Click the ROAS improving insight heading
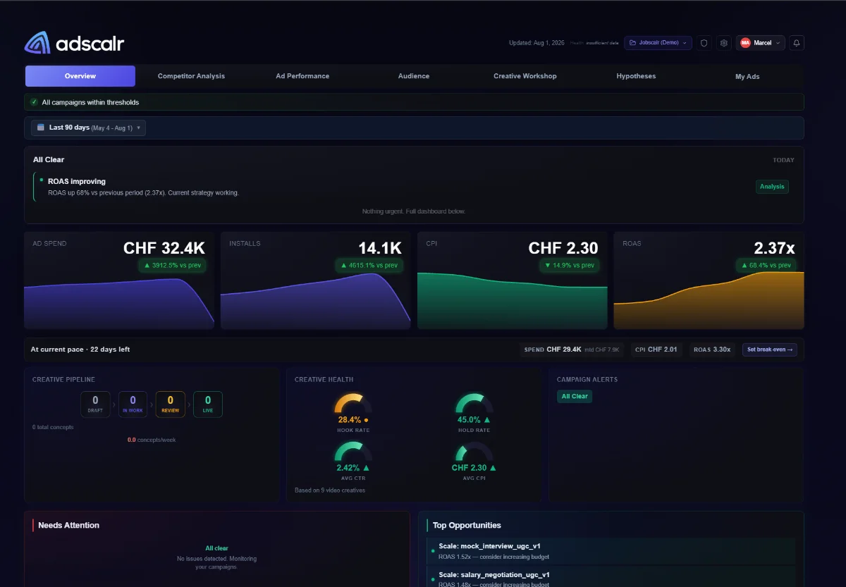Screen dimensions: 846x587 coord(77,181)
